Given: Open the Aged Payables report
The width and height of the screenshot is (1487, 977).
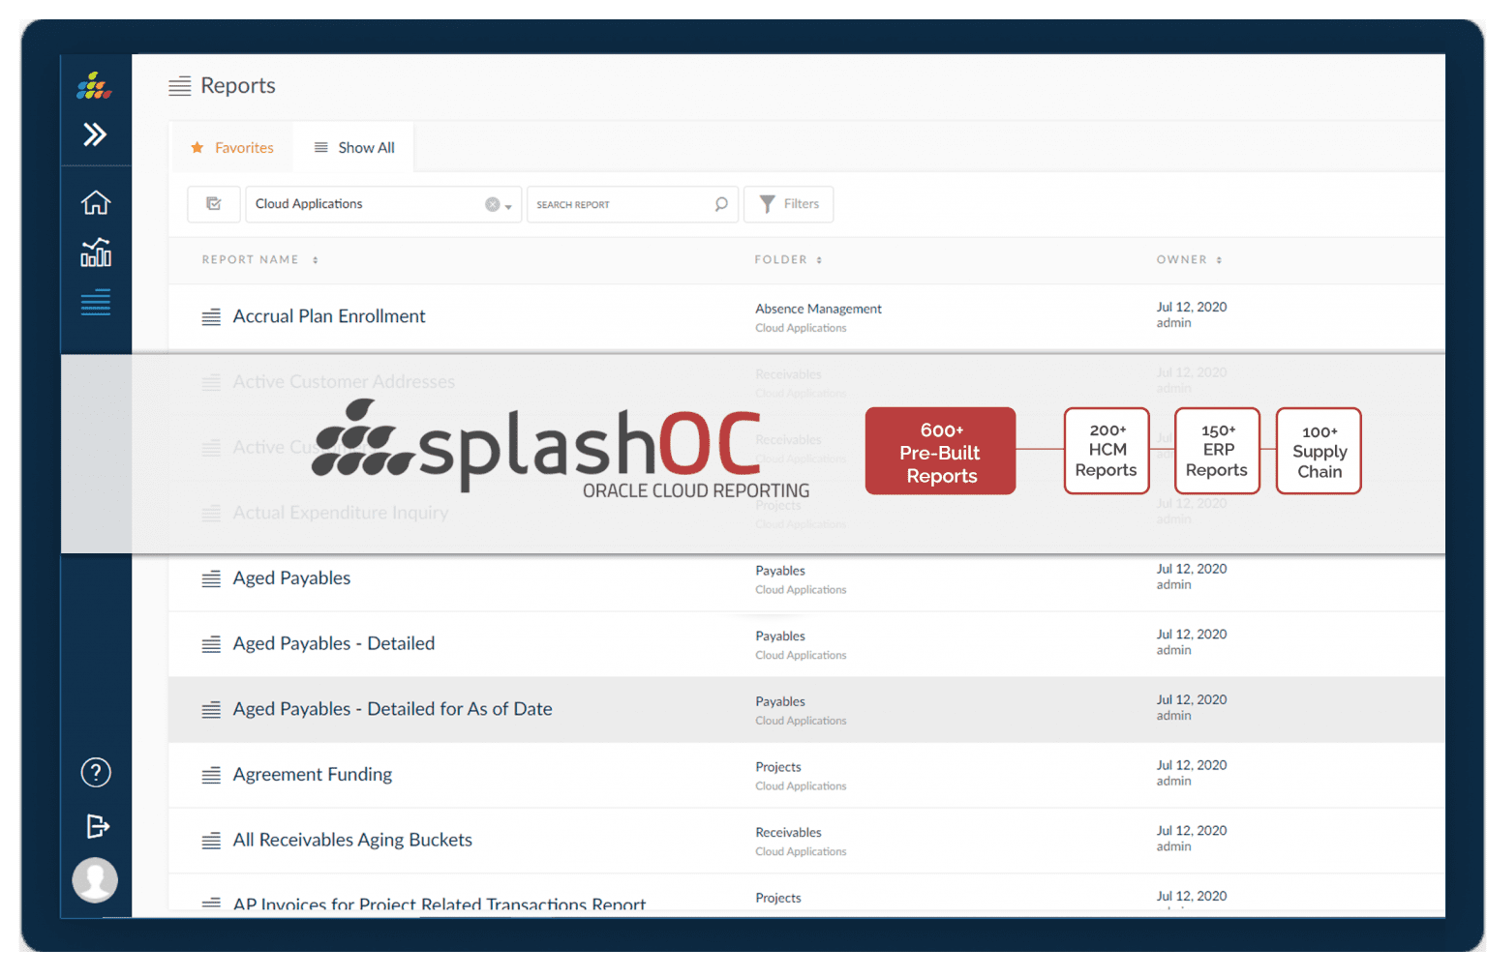Looking at the screenshot, I should coord(291,577).
